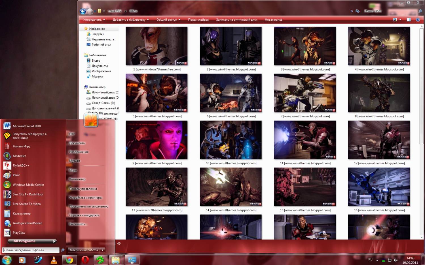Image resolution: width=425 pixels, height=265 pixels.
Task: Click the Explorer forward navigation arrow
Action: (90, 11)
